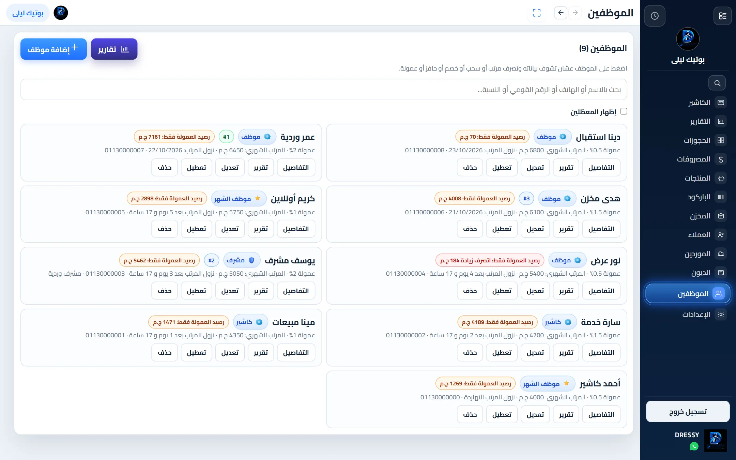Viewport: 736px width, 460px height.
Task: Click the إضافة موظف button
Action: 53,49
